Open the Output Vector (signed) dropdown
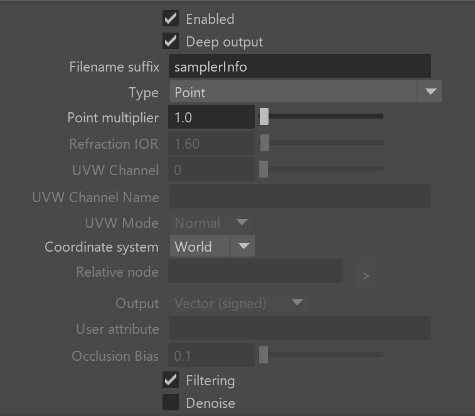Screen dimensions: 475x416 [x=238, y=303]
